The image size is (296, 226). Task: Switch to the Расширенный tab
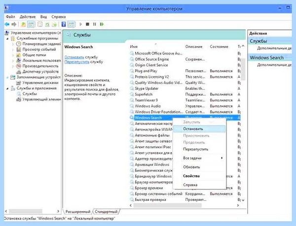(x=78, y=212)
